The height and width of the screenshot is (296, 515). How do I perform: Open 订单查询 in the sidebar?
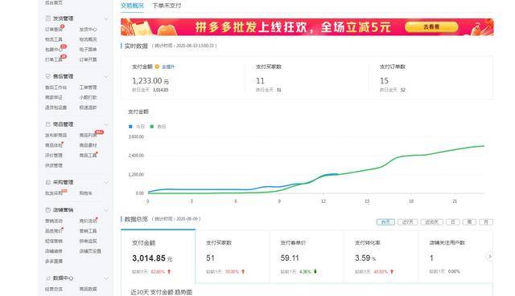click(54, 30)
